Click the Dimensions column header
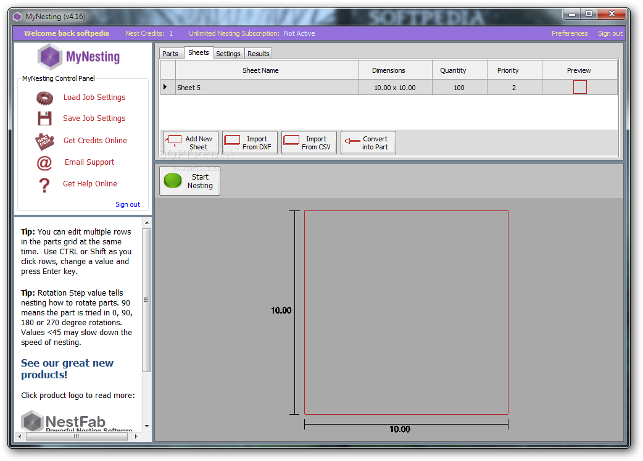The width and height of the screenshot is (643, 461). pyautogui.click(x=396, y=70)
